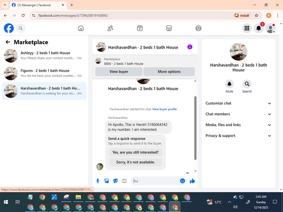Open a new browser tab

[x=71, y=5]
